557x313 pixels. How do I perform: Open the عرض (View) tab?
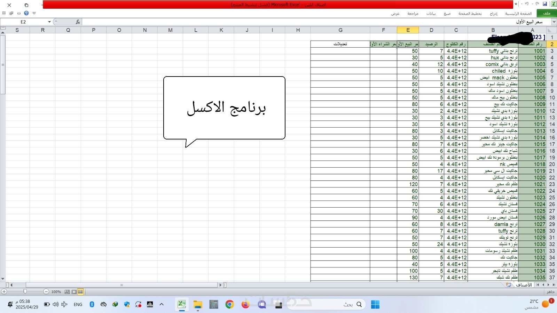[395, 14]
